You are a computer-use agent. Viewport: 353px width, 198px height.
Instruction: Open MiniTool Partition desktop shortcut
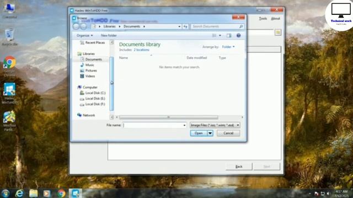pyautogui.click(x=9, y=121)
